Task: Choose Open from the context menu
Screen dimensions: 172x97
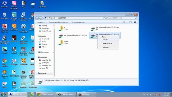Action: click(104, 37)
